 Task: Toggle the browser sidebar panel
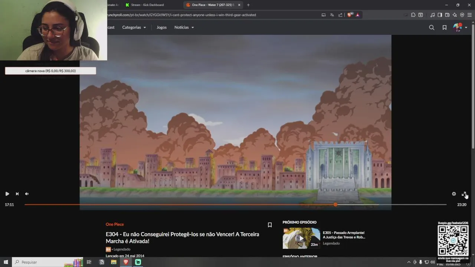(x=440, y=15)
